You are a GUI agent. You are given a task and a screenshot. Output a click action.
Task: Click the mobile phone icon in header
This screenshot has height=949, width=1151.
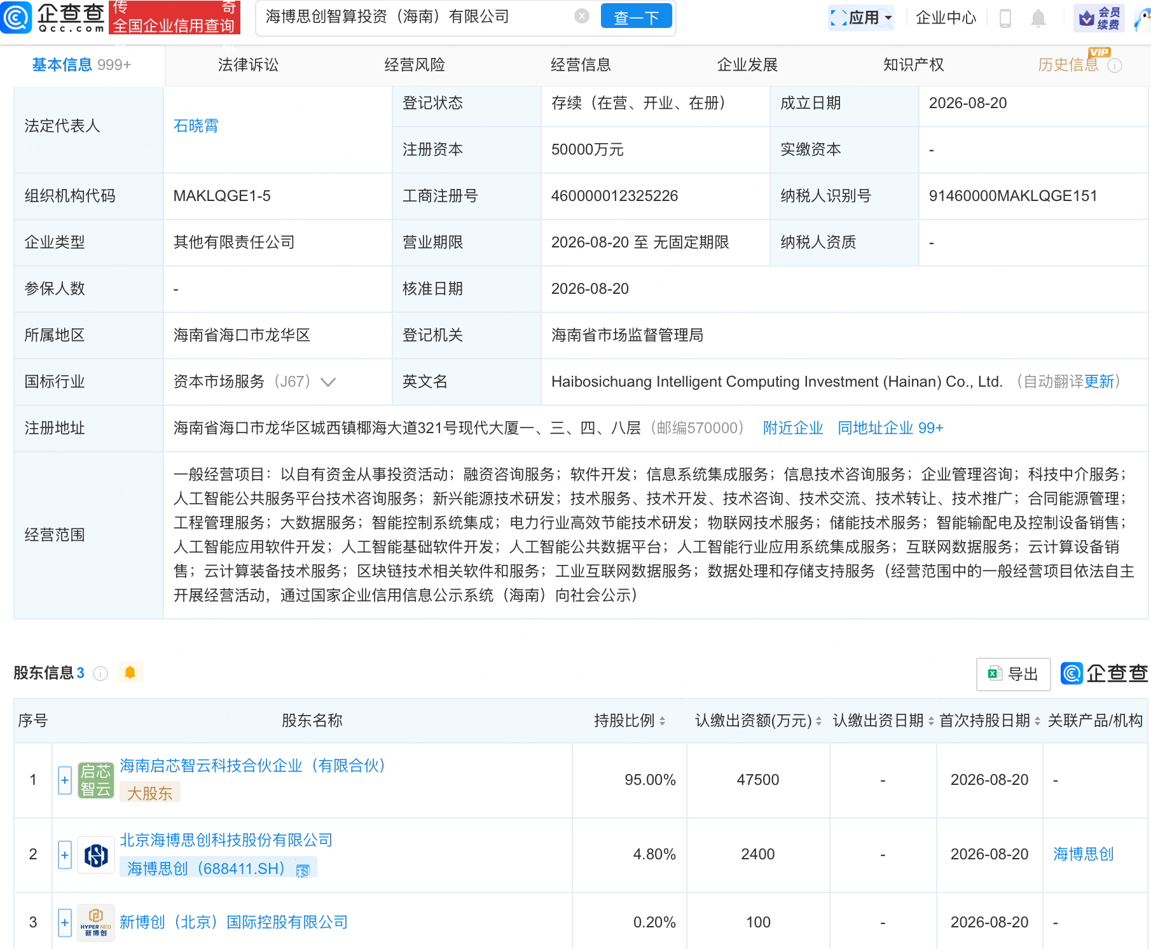[1005, 18]
